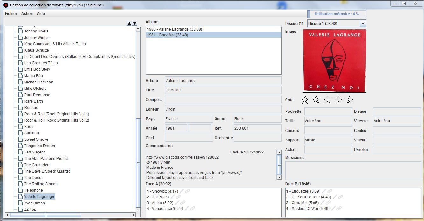
Task: Click the Commentaires scrollbar up arrow
Action: point(279,152)
